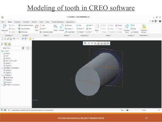The width and height of the screenshot is (162, 122).
Task: Open the Editing group dropdown
Action: (x=108, y=35)
